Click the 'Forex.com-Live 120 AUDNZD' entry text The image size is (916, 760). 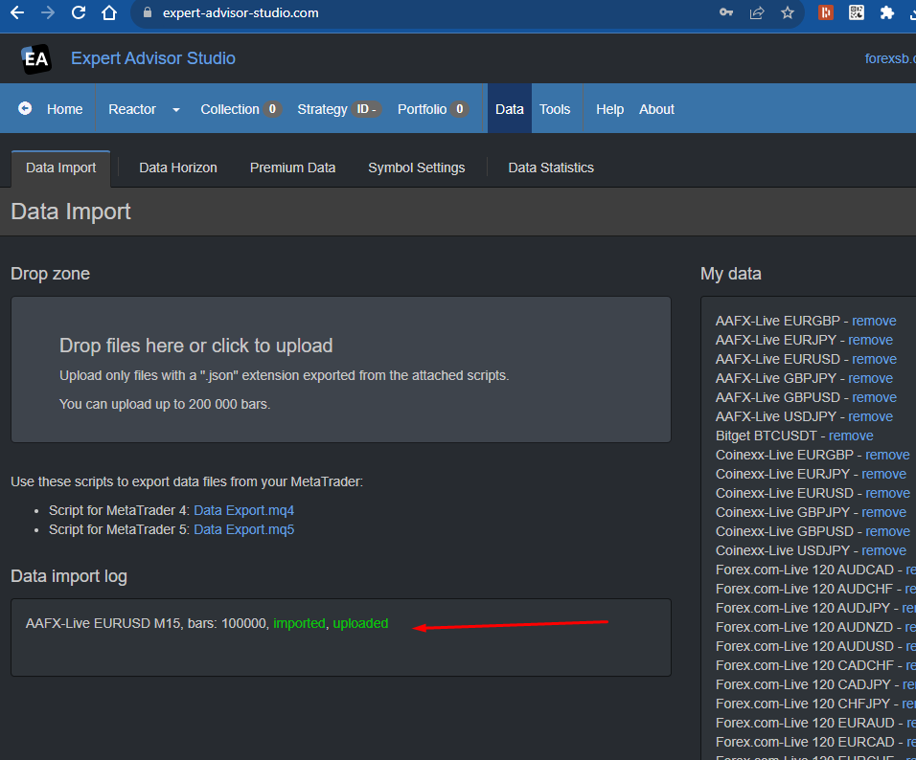805,628
